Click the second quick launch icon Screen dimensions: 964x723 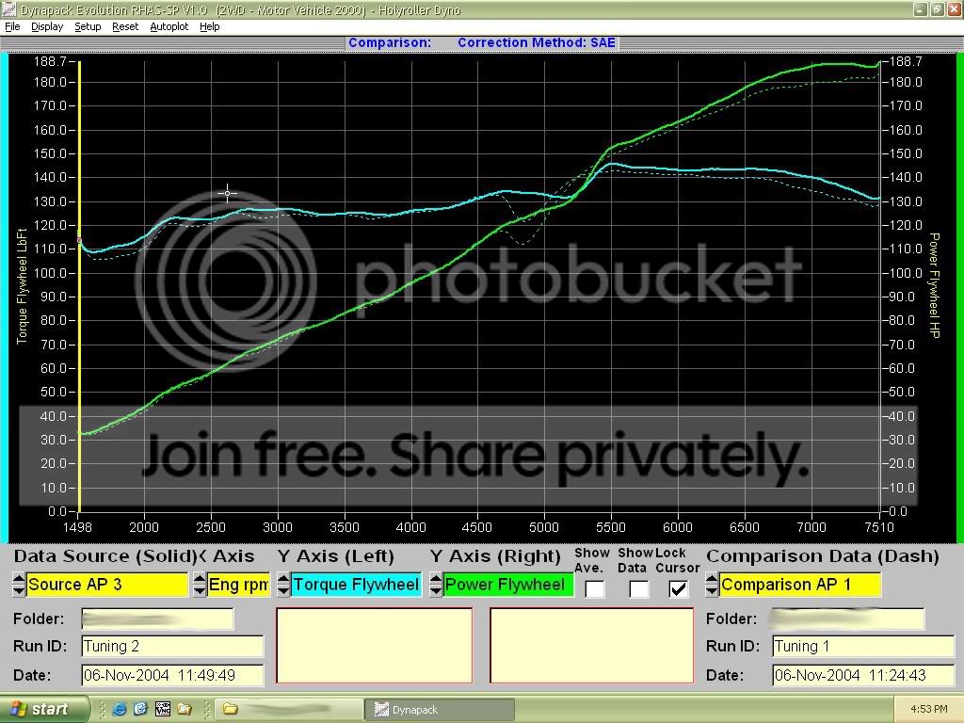point(141,709)
